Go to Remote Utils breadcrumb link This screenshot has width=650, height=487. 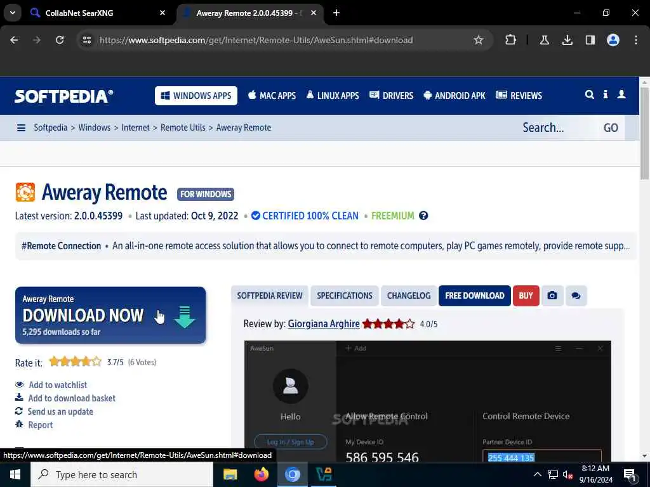183,127
